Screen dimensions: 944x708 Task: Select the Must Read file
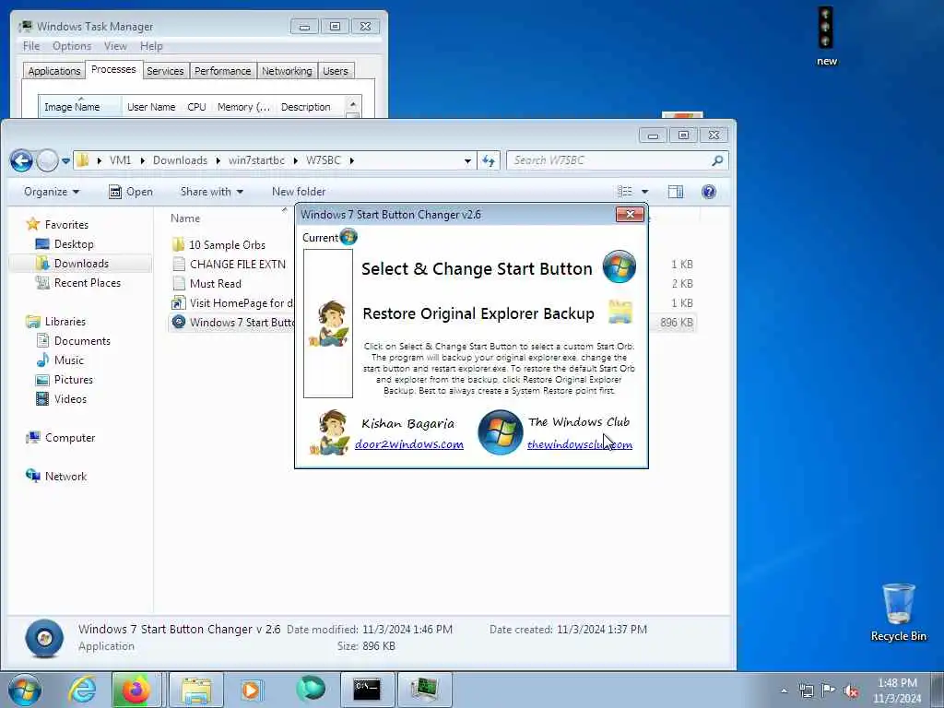215,284
